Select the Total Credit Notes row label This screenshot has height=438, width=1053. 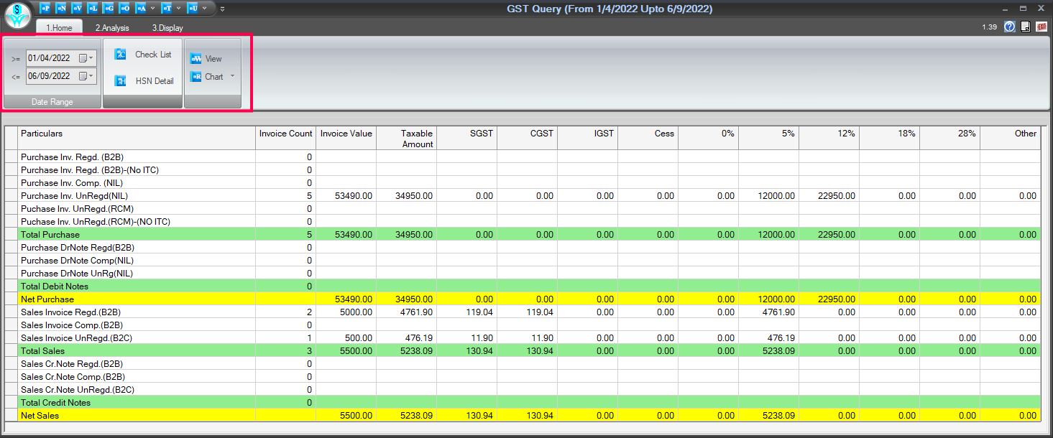point(55,403)
